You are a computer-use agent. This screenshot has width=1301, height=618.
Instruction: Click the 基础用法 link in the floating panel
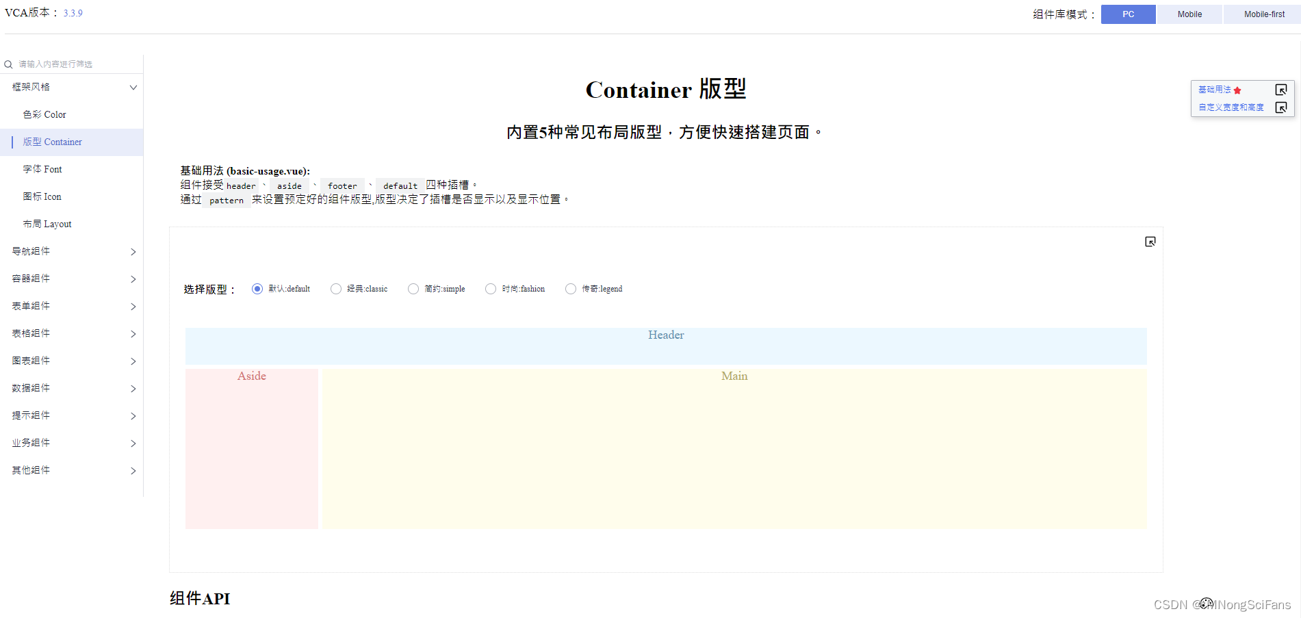coord(1215,89)
